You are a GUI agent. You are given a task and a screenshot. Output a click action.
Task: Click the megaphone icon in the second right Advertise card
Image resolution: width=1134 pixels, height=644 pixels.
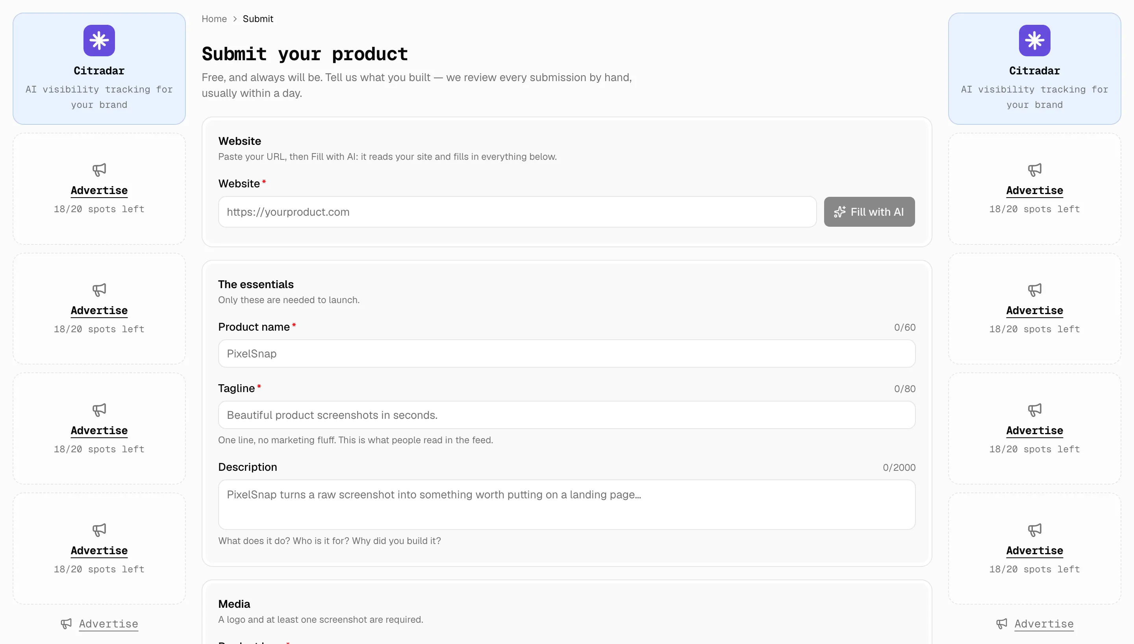[x=1034, y=290]
